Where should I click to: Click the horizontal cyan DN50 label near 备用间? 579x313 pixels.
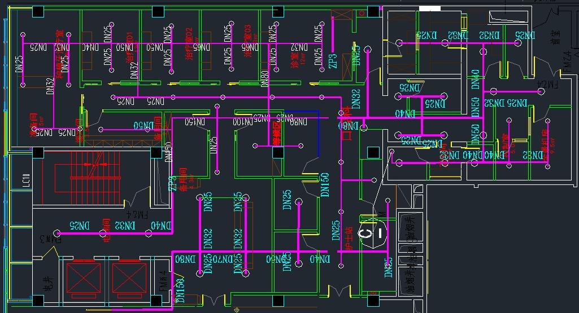pyautogui.click(x=143, y=125)
